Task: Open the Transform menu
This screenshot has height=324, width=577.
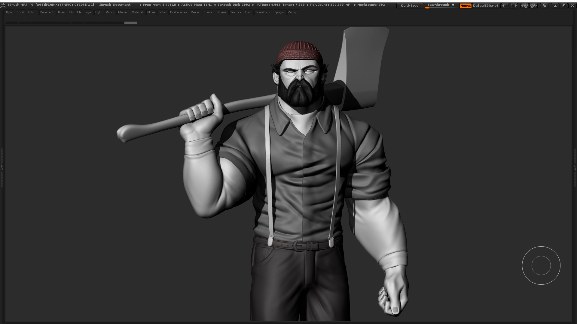Action: pos(262,12)
